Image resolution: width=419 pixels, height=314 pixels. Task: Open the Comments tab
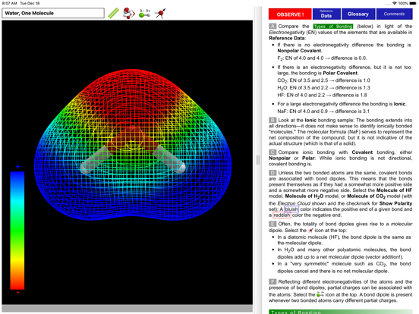tap(394, 14)
